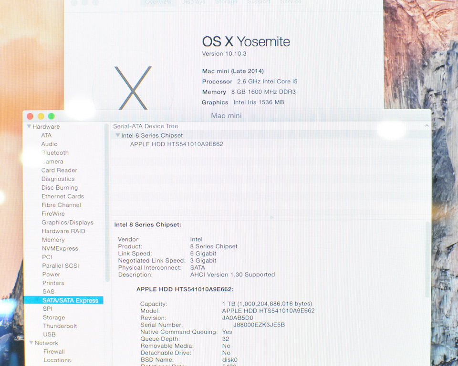Image resolution: width=458 pixels, height=366 pixels.
Task: Collapse the device tree pane chevron
Action: tap(427, 126)
